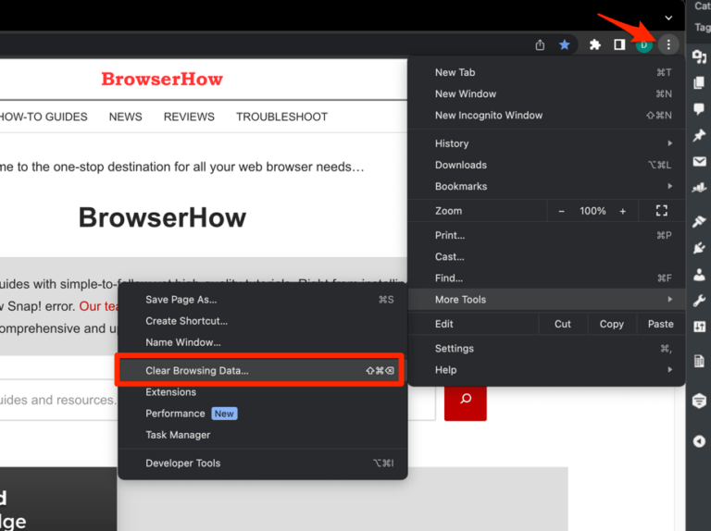Click the fullscreen icon in Zoom row

click(661, 211)
